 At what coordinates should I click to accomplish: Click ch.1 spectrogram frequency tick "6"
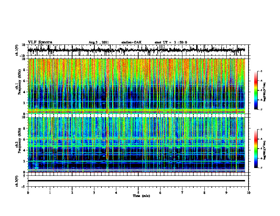(x=24, y=81)
